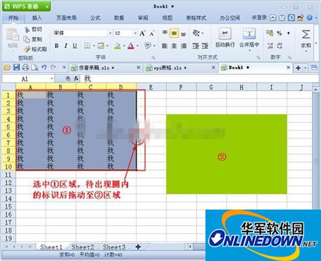Image resolution: width=321 pixels, height=261 pixels.
Task: Click the increase decimal icon
Action: pos(270,46)
